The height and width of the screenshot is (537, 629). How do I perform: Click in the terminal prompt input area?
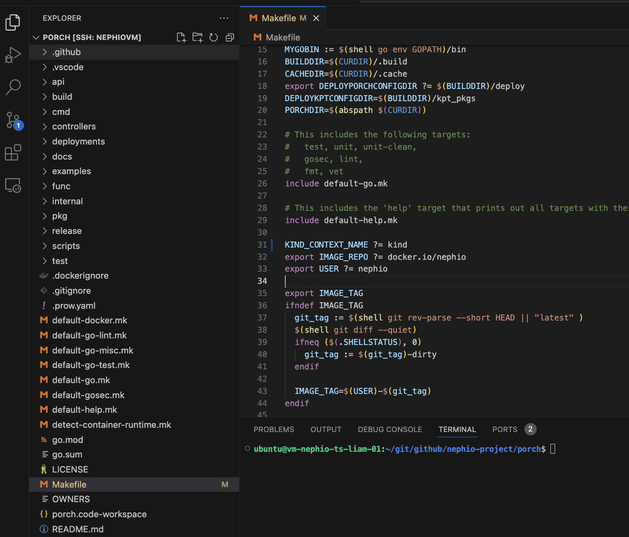coord(553,449)
